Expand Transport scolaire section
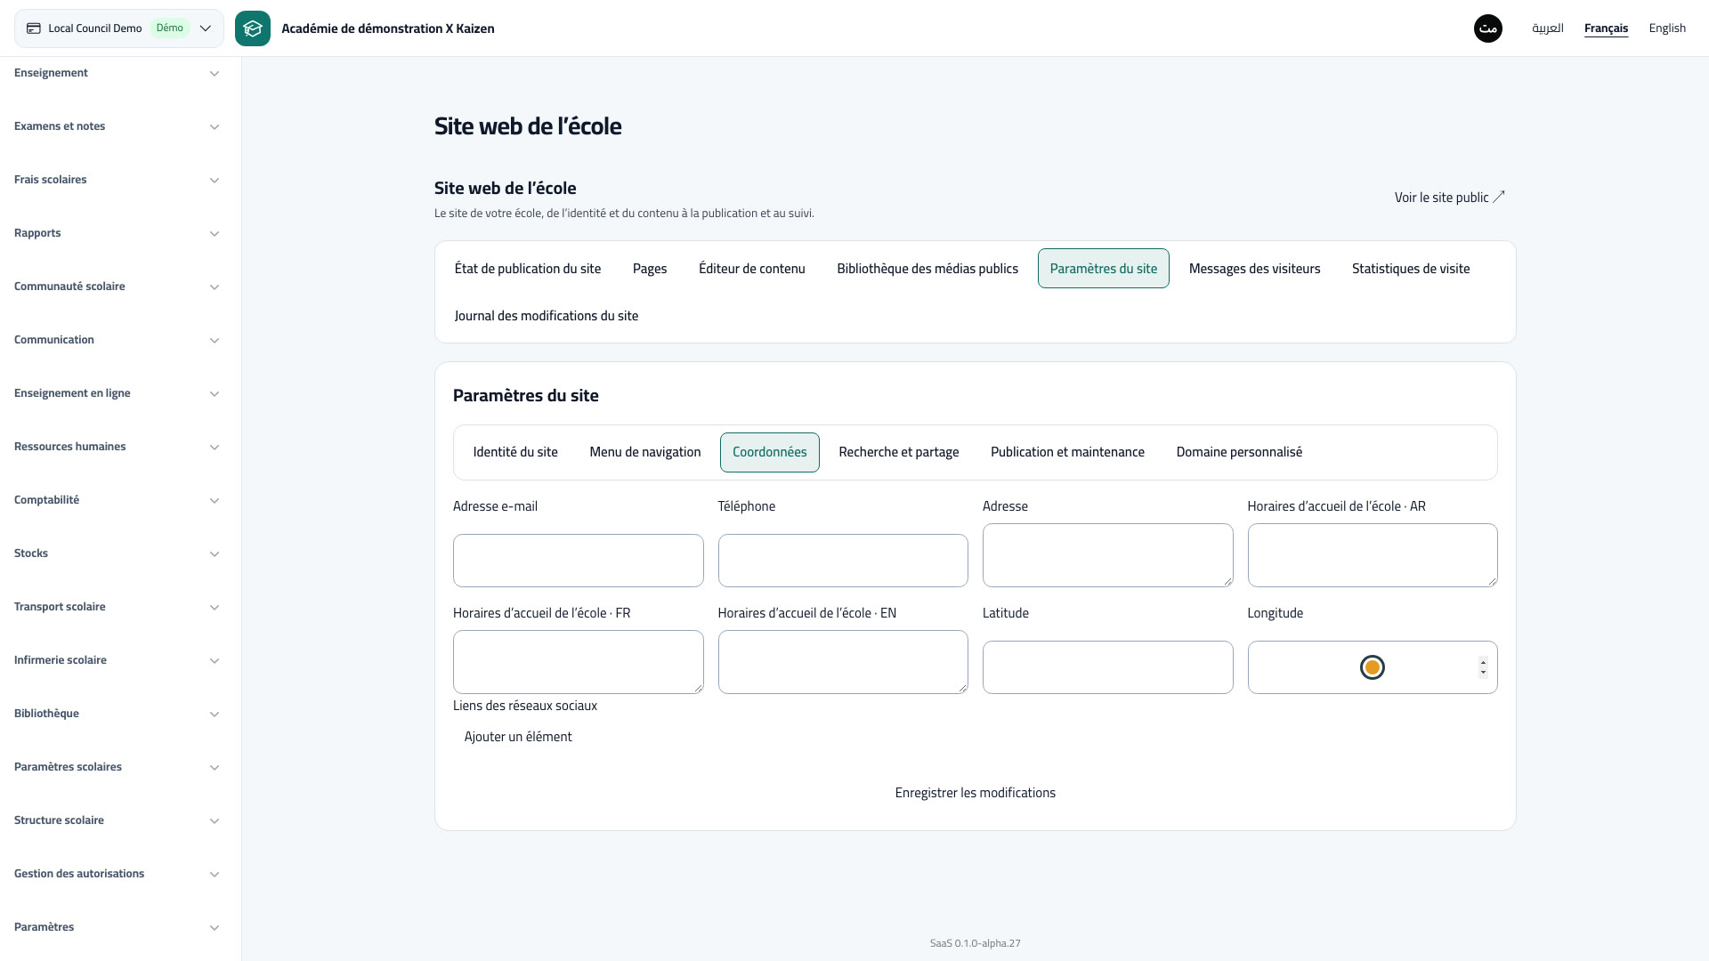The height and width of the screenshot is (961, 1709). tap(117, 607)
